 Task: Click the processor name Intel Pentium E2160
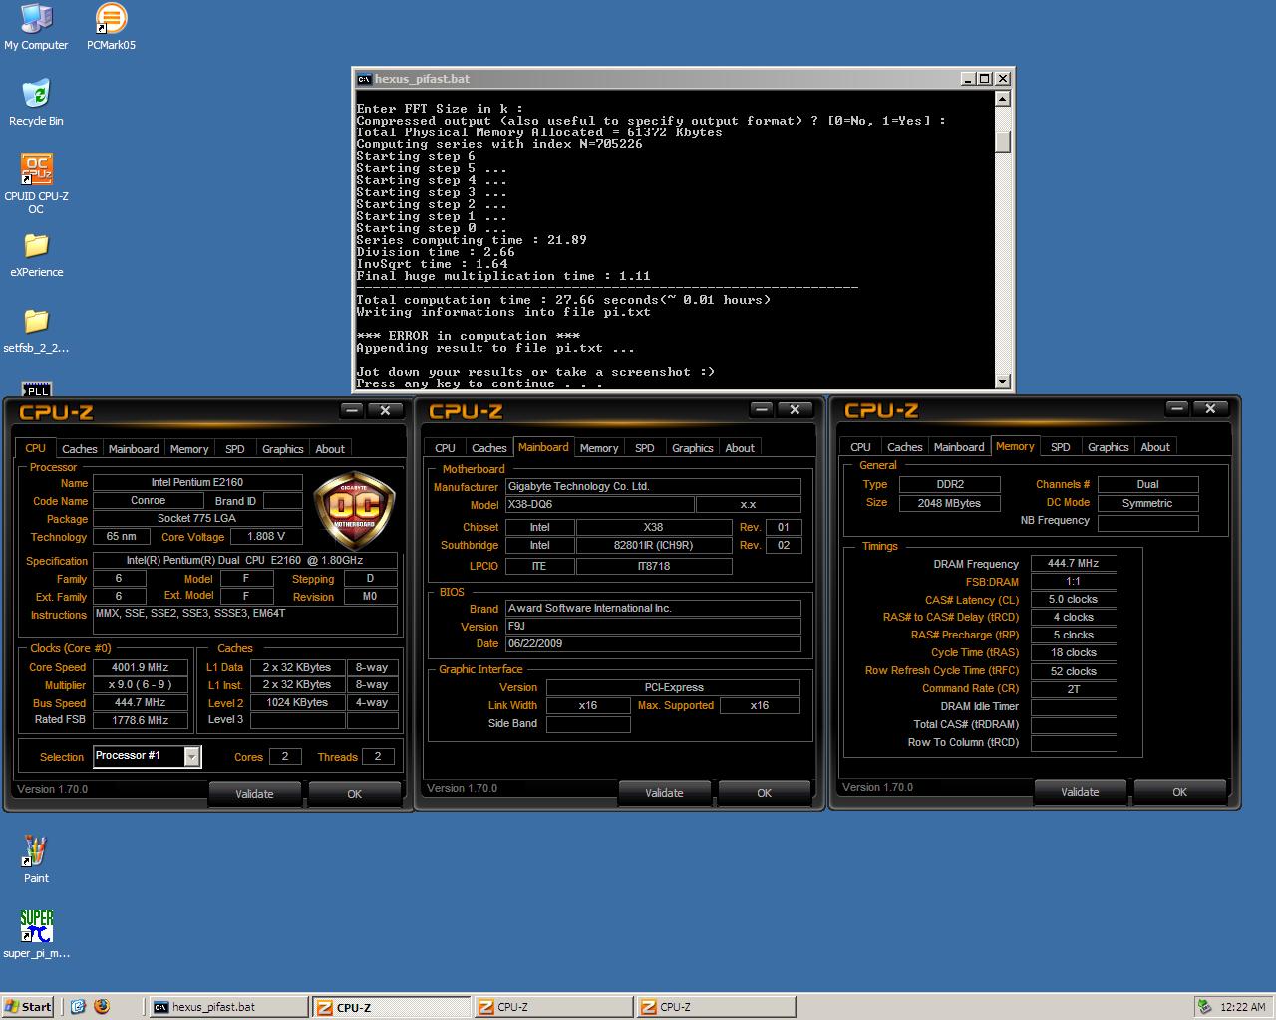point(197,482)
